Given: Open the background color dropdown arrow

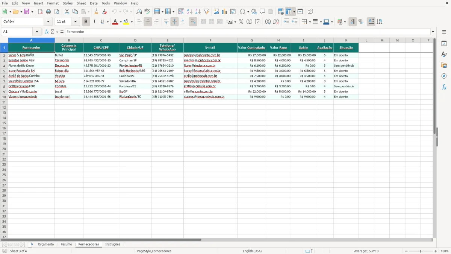Looking at the screenshot, I should (132, 22).
